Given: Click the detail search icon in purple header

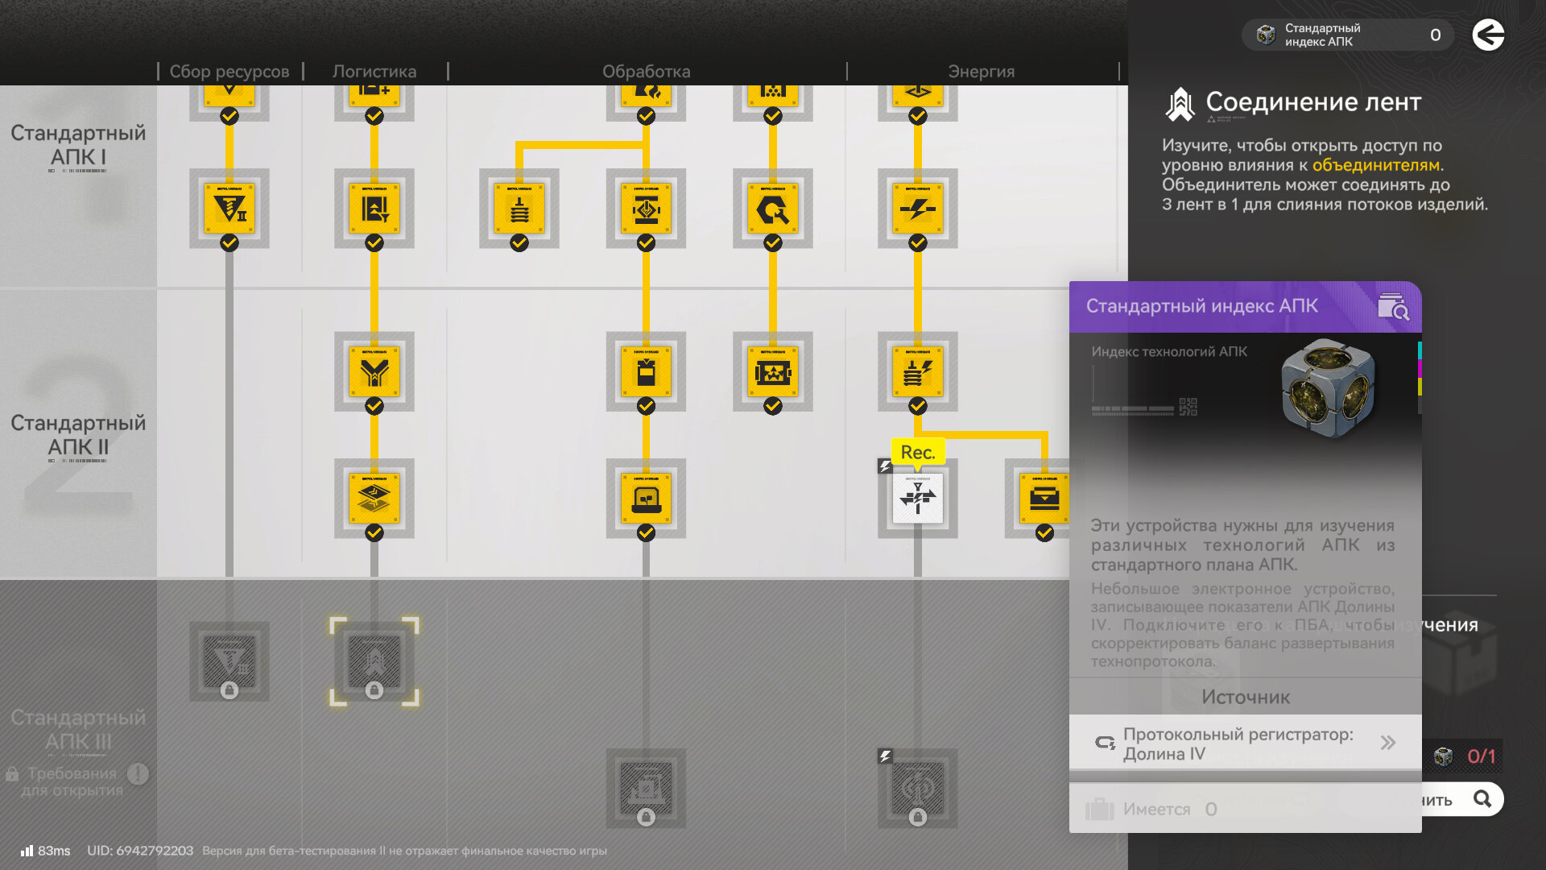Looking at the screenshot, I should coord(1393,307).
